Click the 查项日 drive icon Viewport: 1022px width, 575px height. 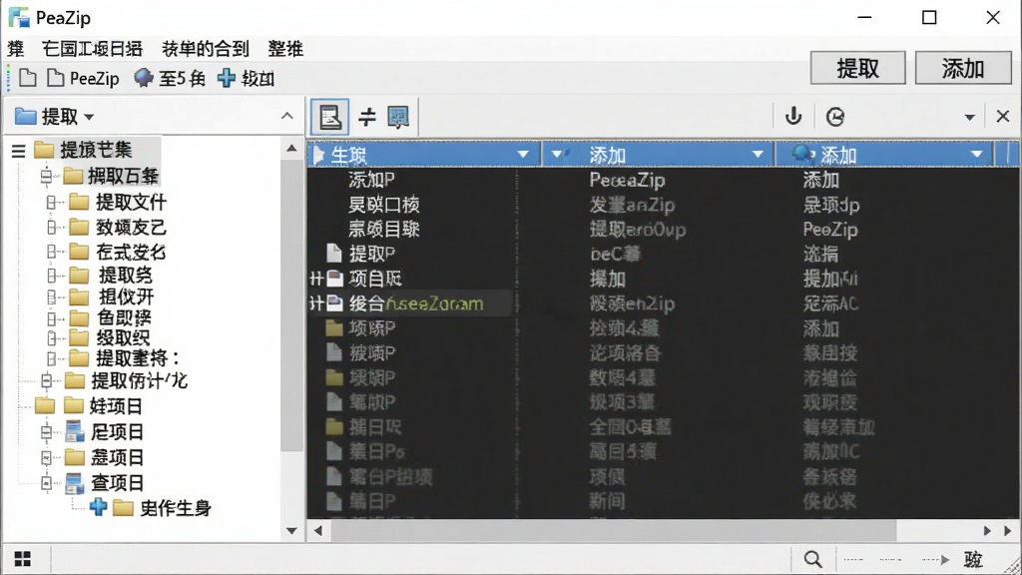[74, 483]
